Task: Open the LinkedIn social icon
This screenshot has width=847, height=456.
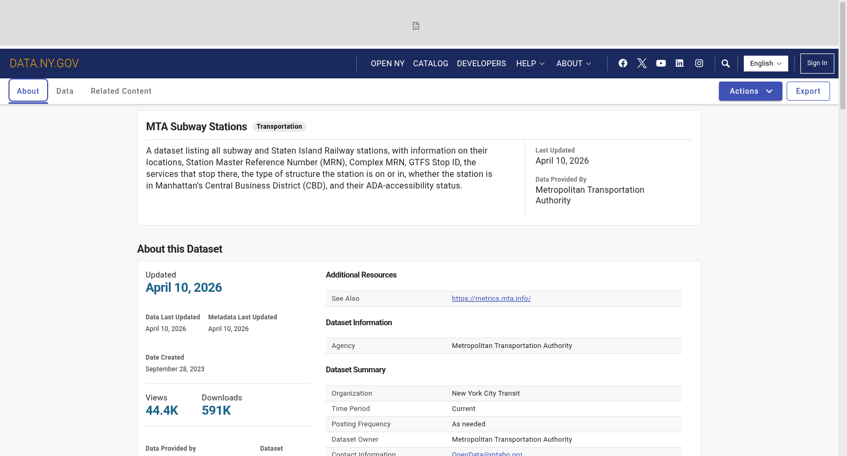Action: (x=680, y=64)
